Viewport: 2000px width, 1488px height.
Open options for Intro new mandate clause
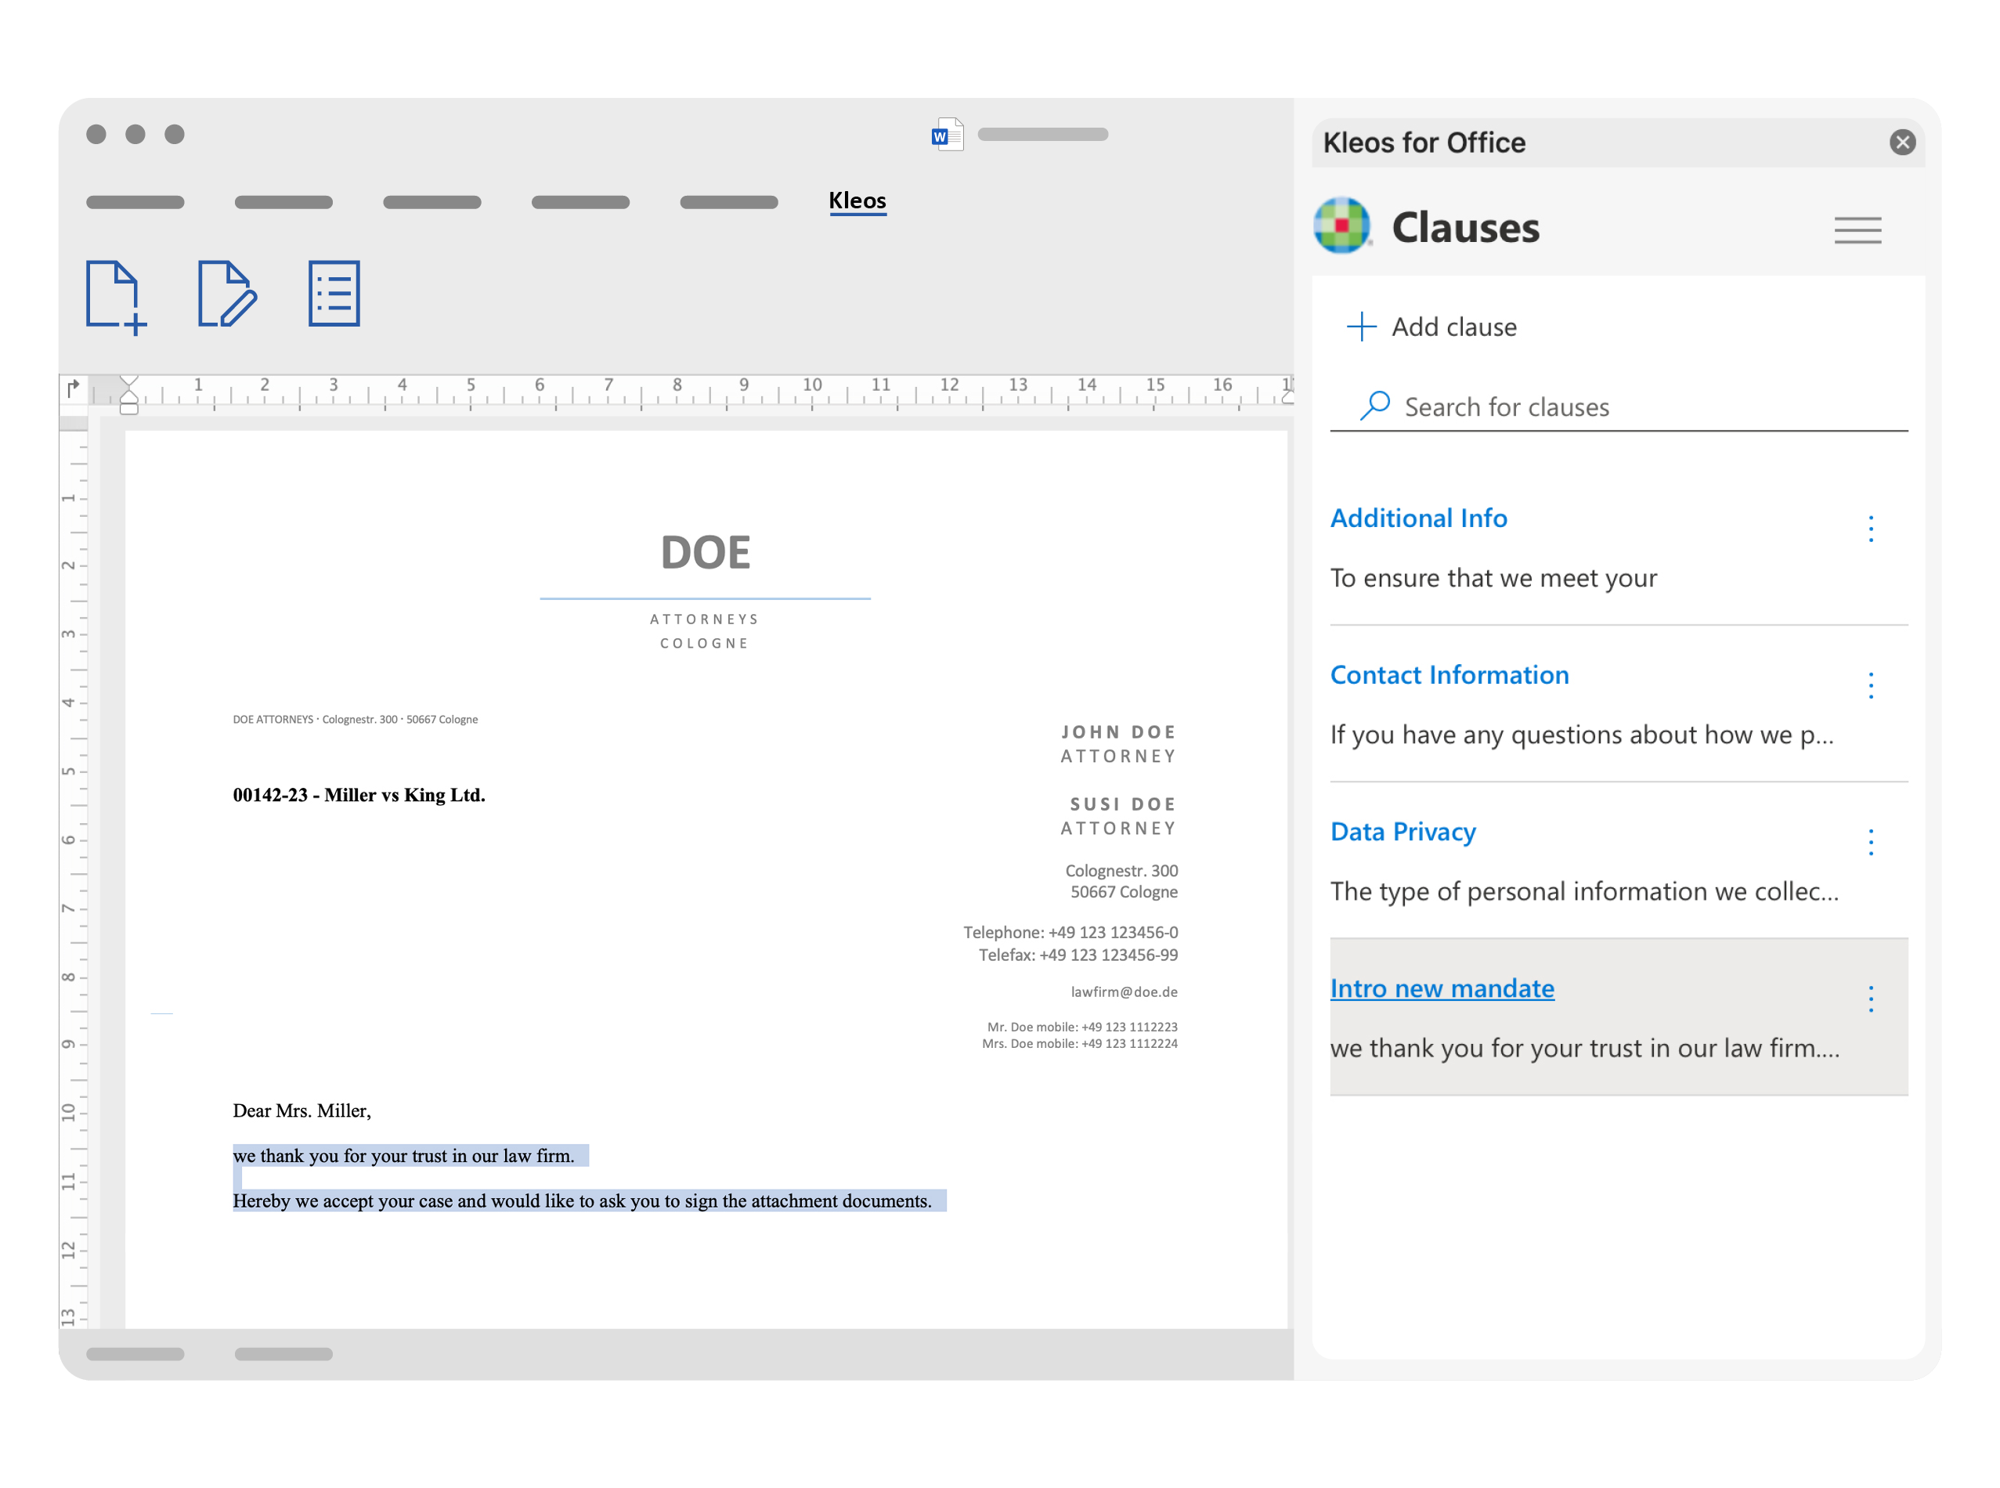tap(1870, 999)
